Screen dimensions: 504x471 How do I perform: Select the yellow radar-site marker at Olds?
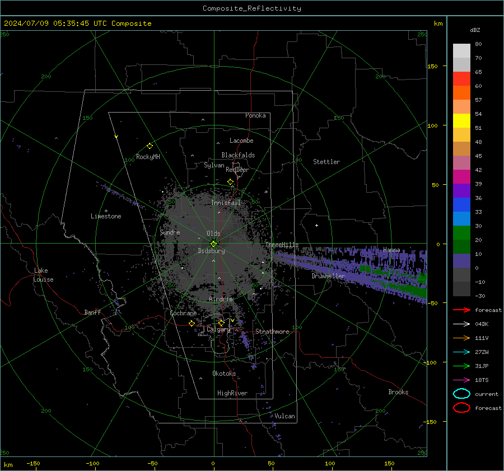point(213,244)
